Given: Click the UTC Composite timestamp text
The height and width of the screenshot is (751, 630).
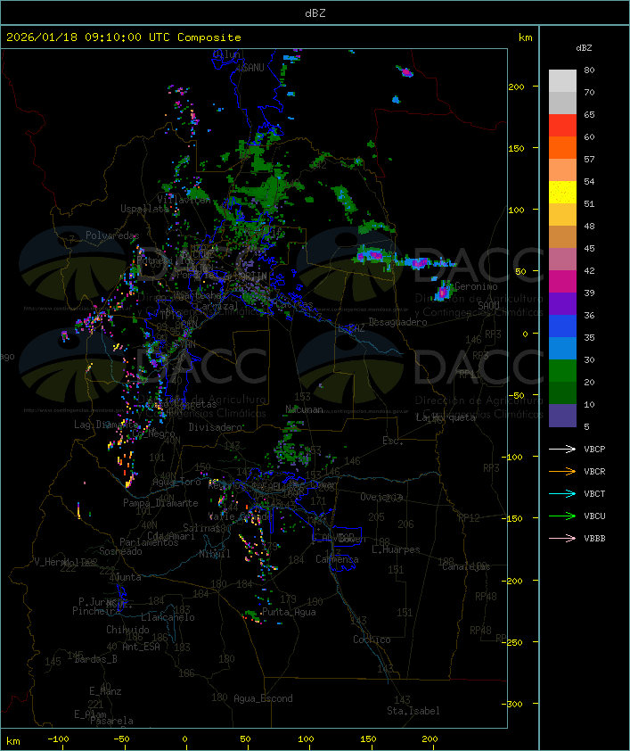Looking at the screenshot, I should coord(124,37).
